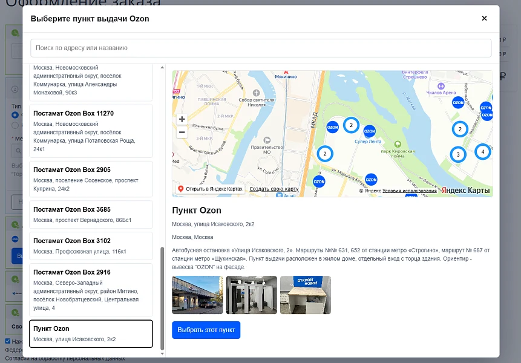Open the cluster marker showing 4 points

(x=482, y=152)
